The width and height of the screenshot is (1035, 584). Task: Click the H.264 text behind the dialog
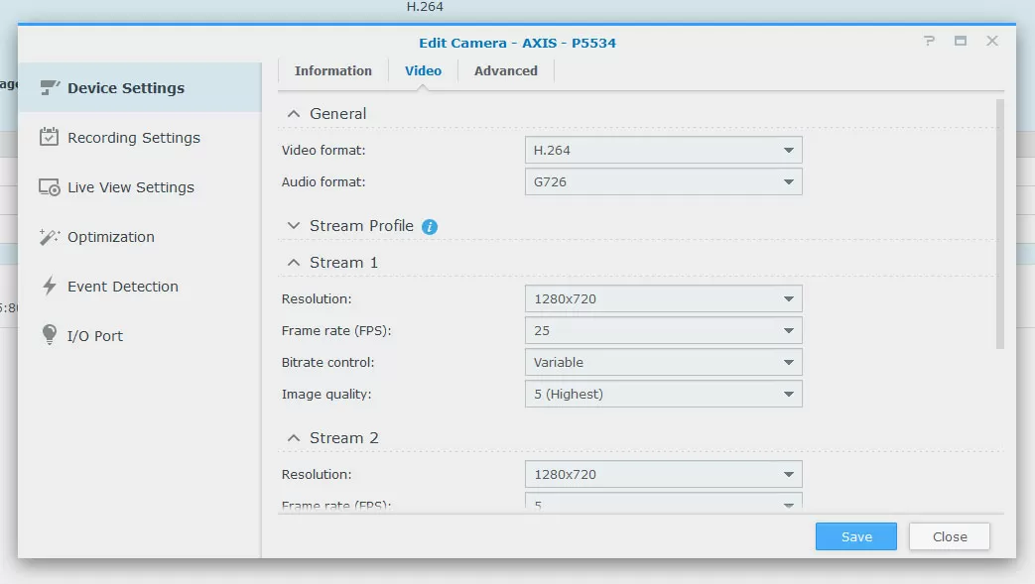point(425,7)
